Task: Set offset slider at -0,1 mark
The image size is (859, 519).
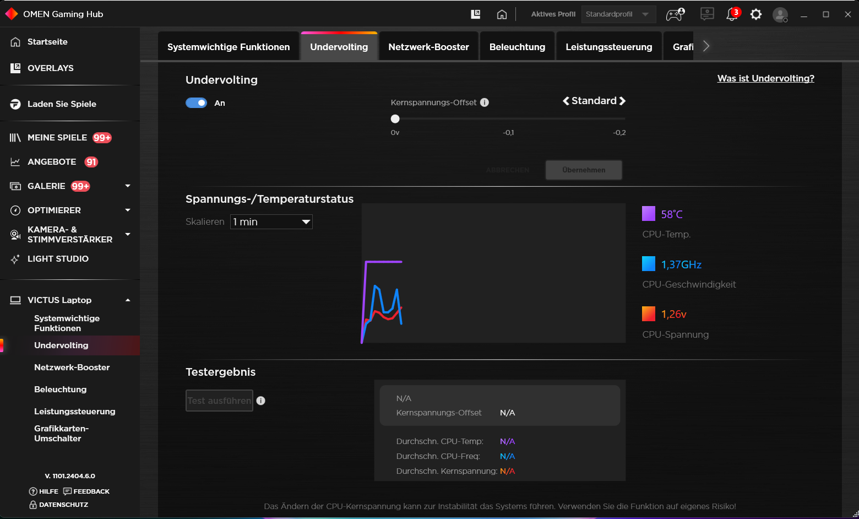Action: click(x=509, y=118)
